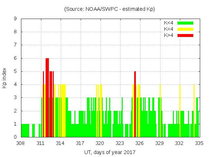Click the 'K>4' legend text label
Image resolution: width=210 pixels, height=157 pixels.
(x=169, y=35)
